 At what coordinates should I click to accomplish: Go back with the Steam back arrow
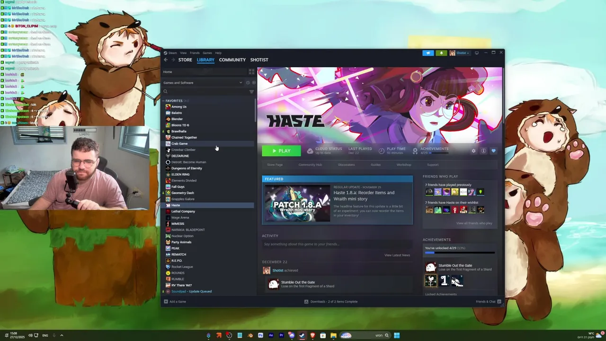click(166, 60)
